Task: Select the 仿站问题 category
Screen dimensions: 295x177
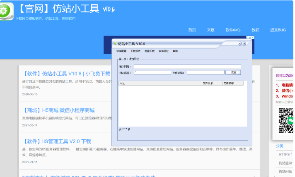Action: pyautogui.click(x=285, y=171)
